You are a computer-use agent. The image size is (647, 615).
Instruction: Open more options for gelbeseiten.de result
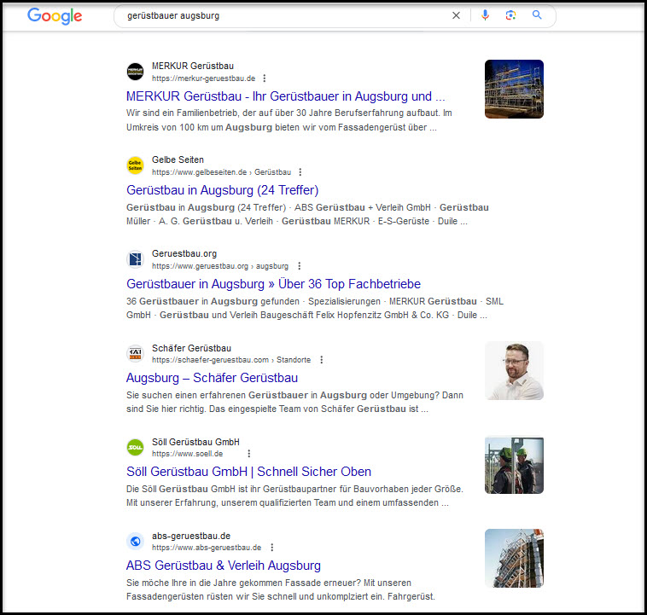coord(300,172)
